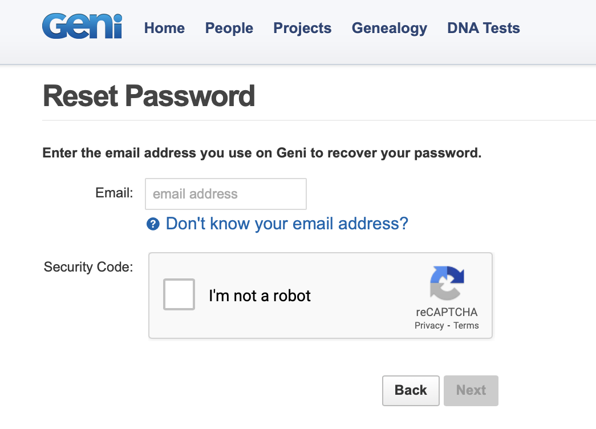596x429 pixels.
Task: Click the reCAPTCHA logo icon
Action: click(x=447, y=284)
